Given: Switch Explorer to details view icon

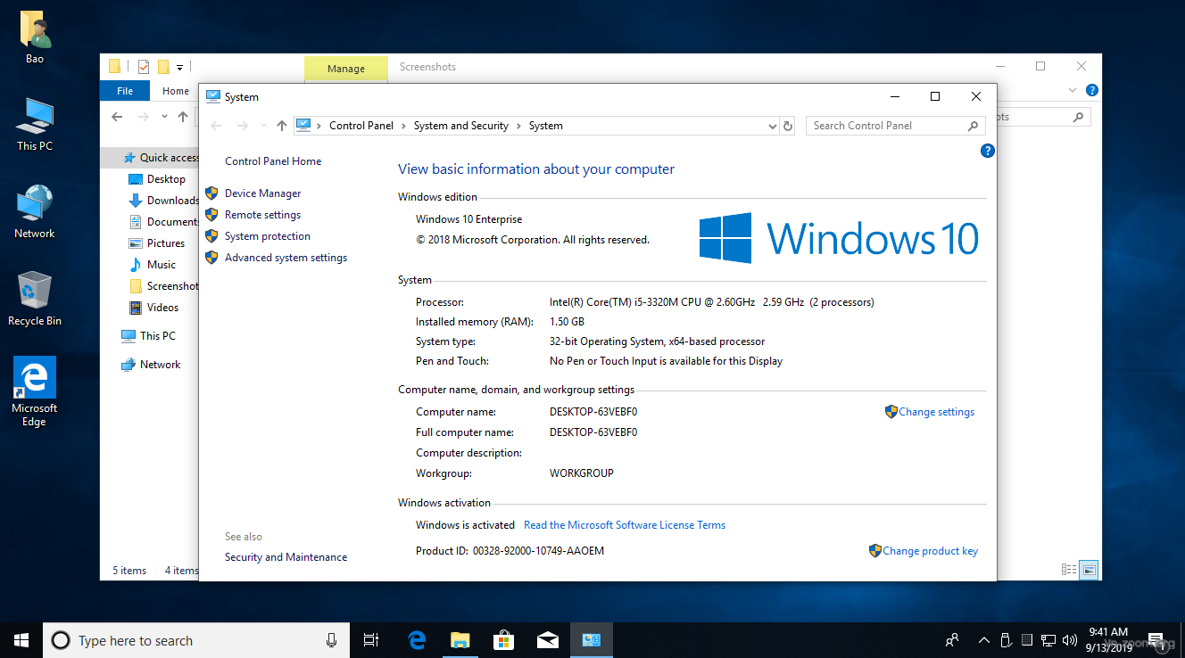Looking at the screenshot, I should 1069,569.
